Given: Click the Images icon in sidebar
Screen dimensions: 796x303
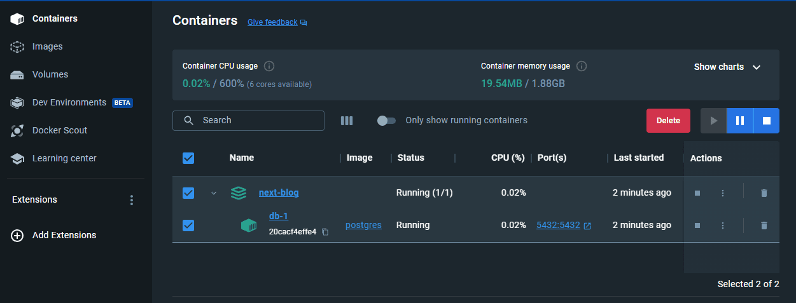Looking at the screenshot, I should pyautogui.click(x=17, y=47).
